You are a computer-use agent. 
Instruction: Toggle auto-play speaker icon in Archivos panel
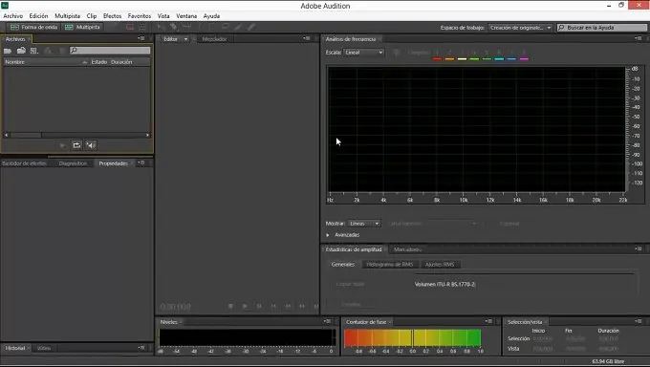tap(91, 145)
